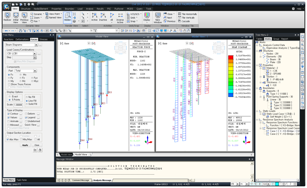Select Tile Horizontally window option
This screenshot has width=307, height=188.
coord(187,14)
